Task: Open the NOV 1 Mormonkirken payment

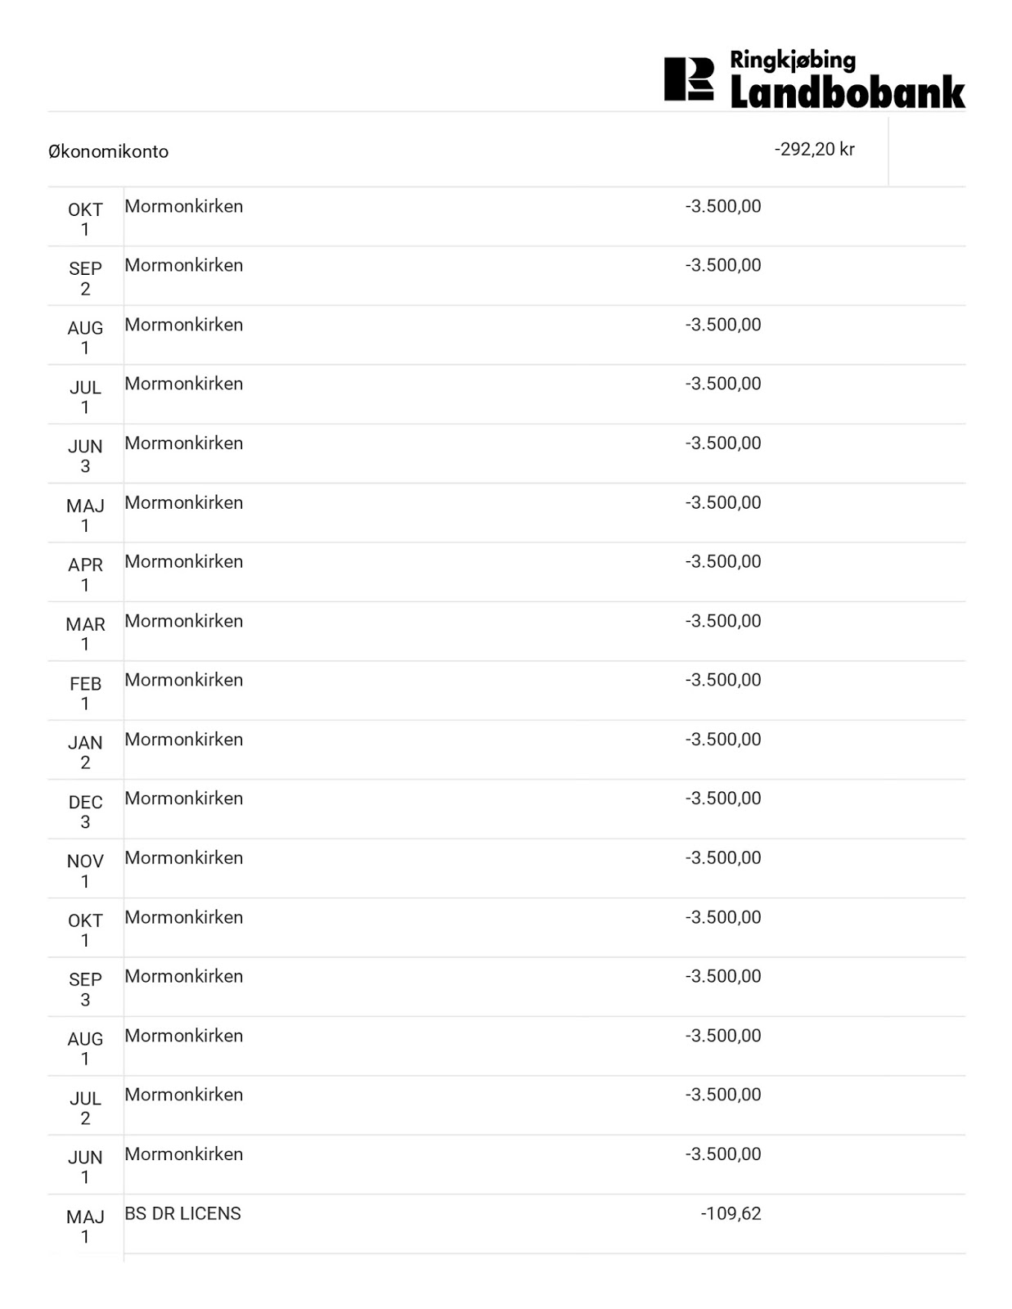Action: click(183, 857)
